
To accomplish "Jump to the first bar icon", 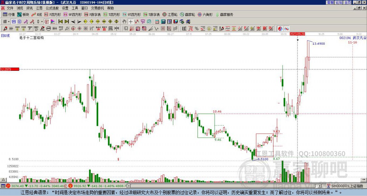I will (60, 21).
